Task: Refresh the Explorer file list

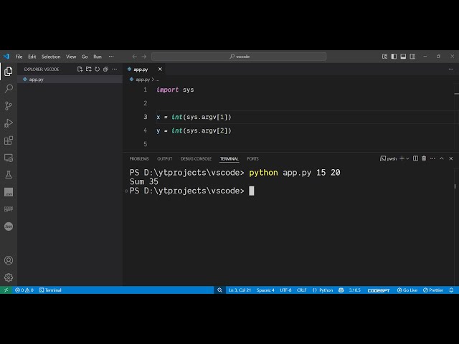Action: pyautogui.click(x=98, y=69)
